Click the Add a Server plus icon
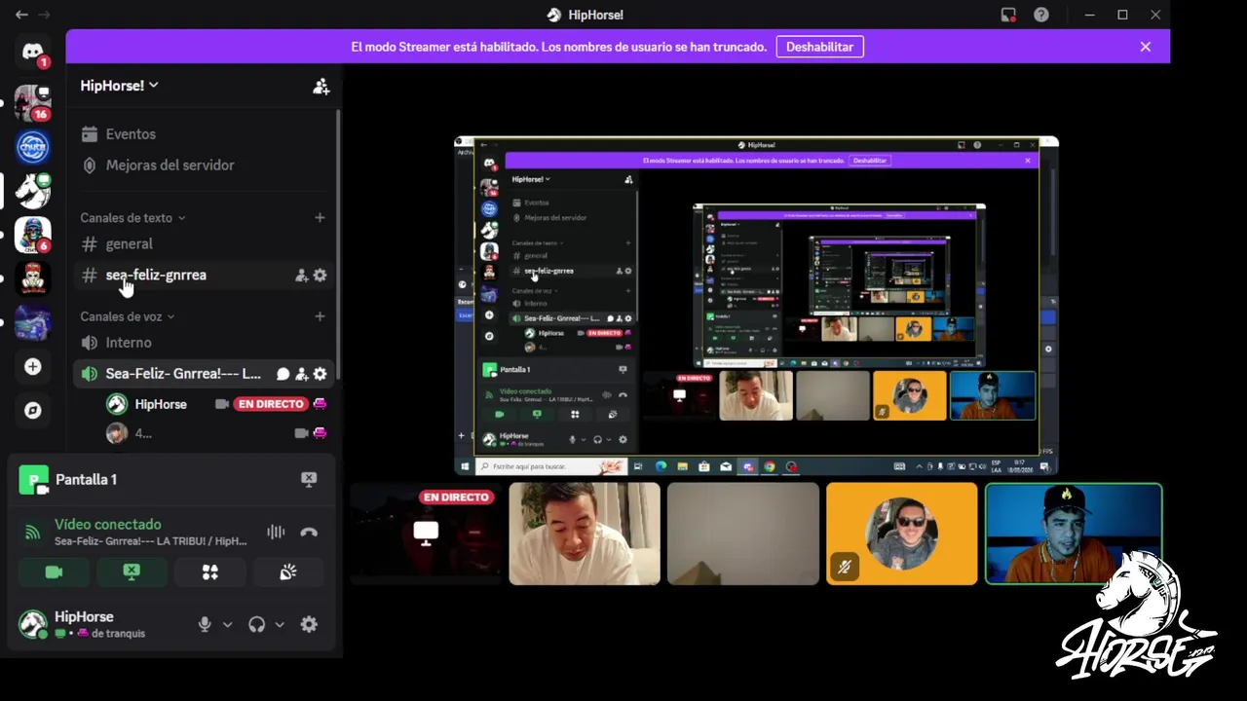Image resolution: width=1247 pixels, height=701 pixels. click(32, 366)
